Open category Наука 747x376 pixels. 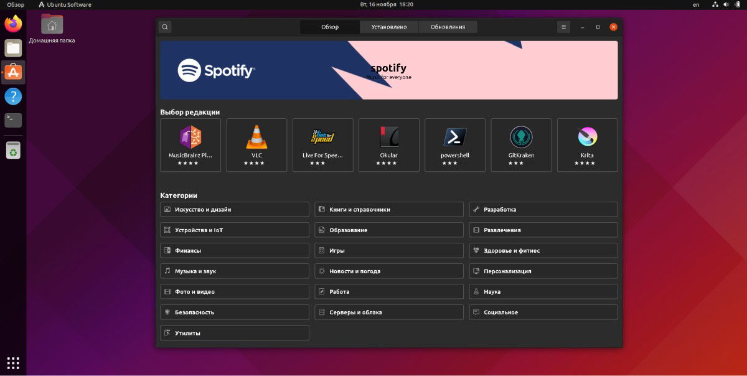point(543,291)
